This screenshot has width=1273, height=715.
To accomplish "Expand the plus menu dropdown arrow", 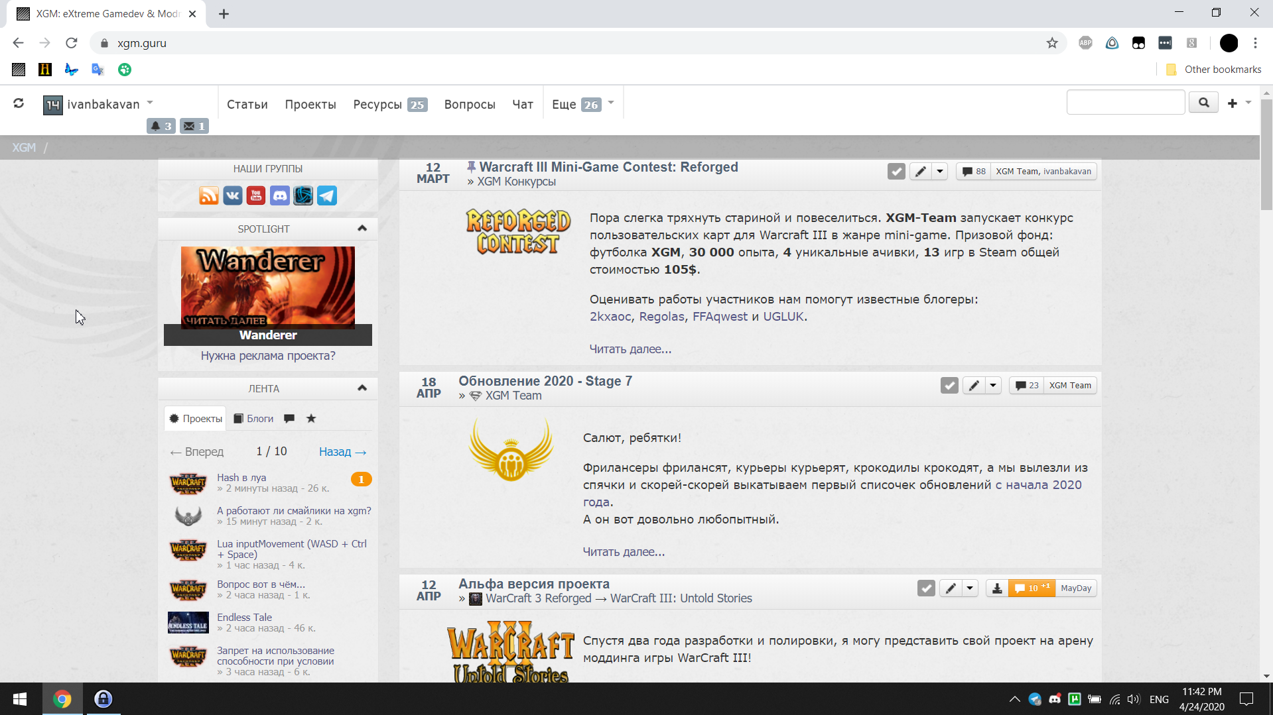I will (x=1248, y=103).
